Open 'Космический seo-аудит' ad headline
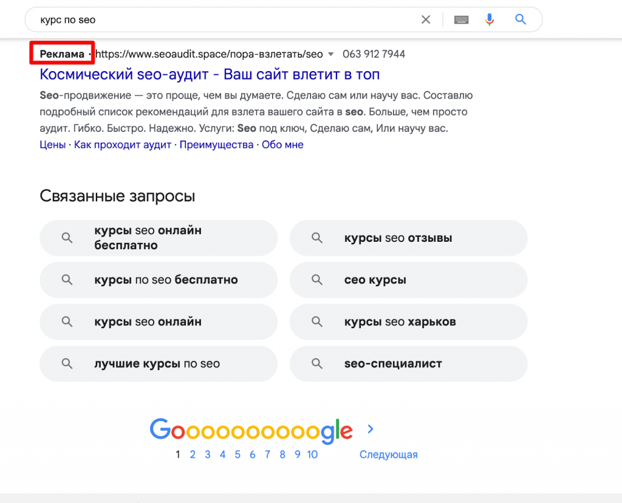Image resolution: width=622 pixels, height=503 pixels. (210, 75)
